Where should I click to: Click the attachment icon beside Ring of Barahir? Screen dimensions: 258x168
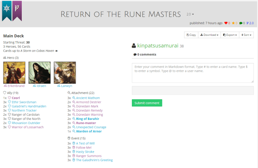click(74, 119)
